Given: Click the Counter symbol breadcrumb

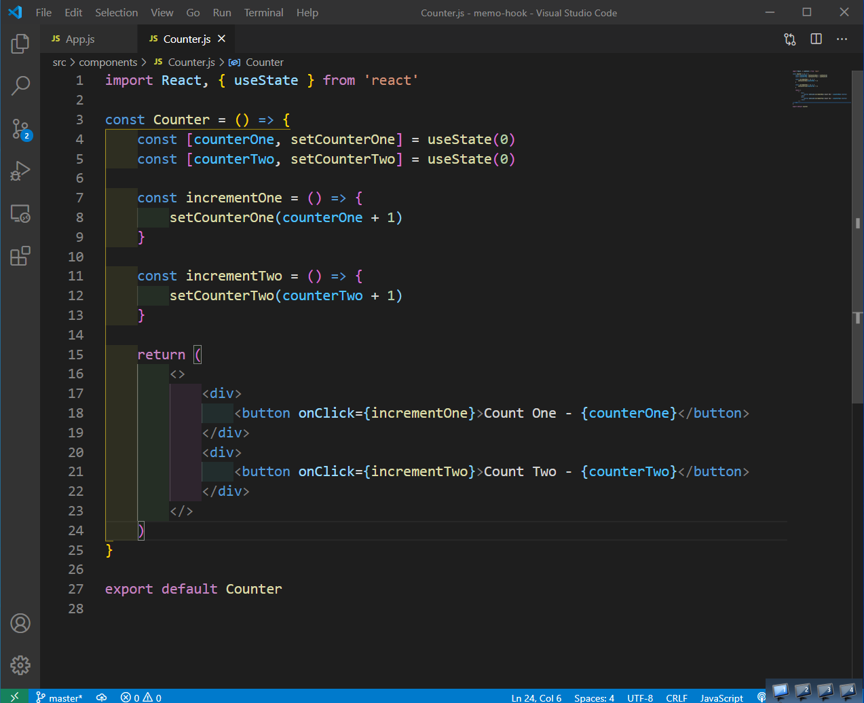Looking at the screenshot, I should (x=257, y=62).
